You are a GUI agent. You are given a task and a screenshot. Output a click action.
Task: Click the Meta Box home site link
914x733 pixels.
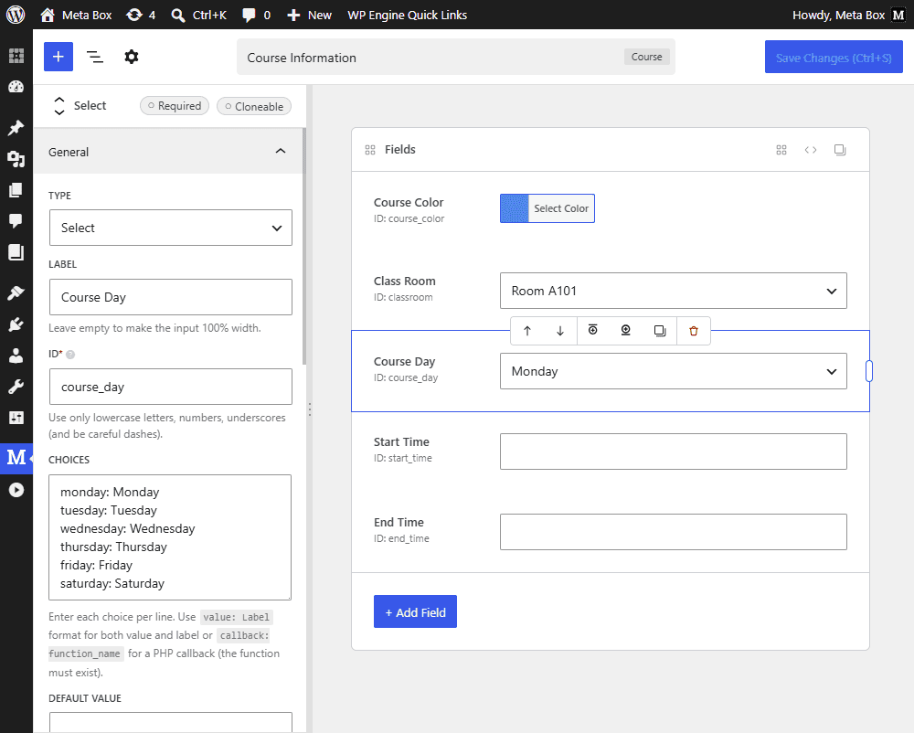[76, 15]
